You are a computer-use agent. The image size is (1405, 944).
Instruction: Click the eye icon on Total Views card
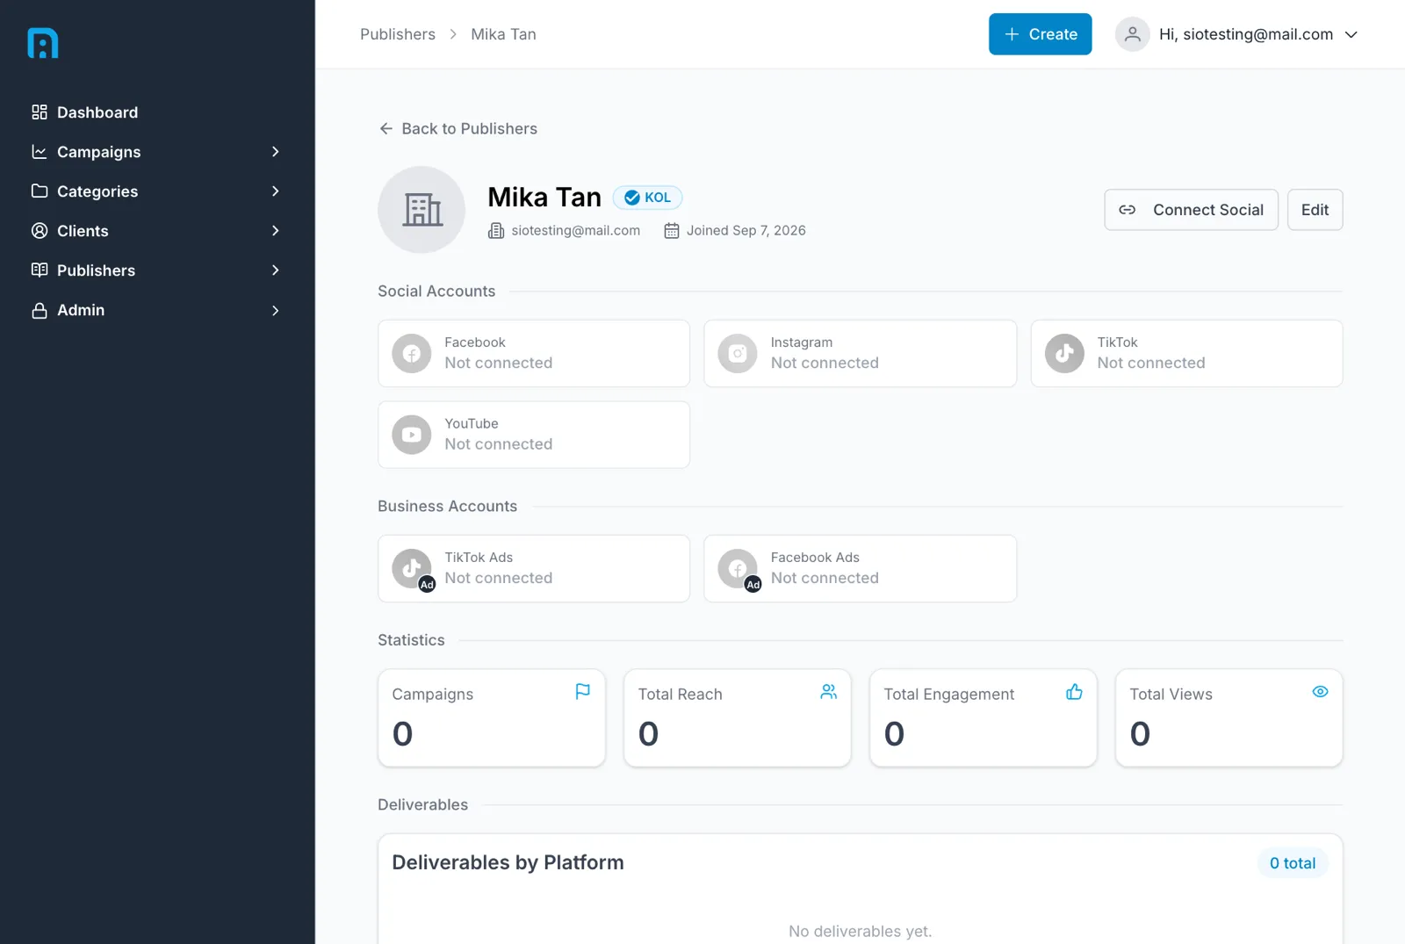(1321, 692)
